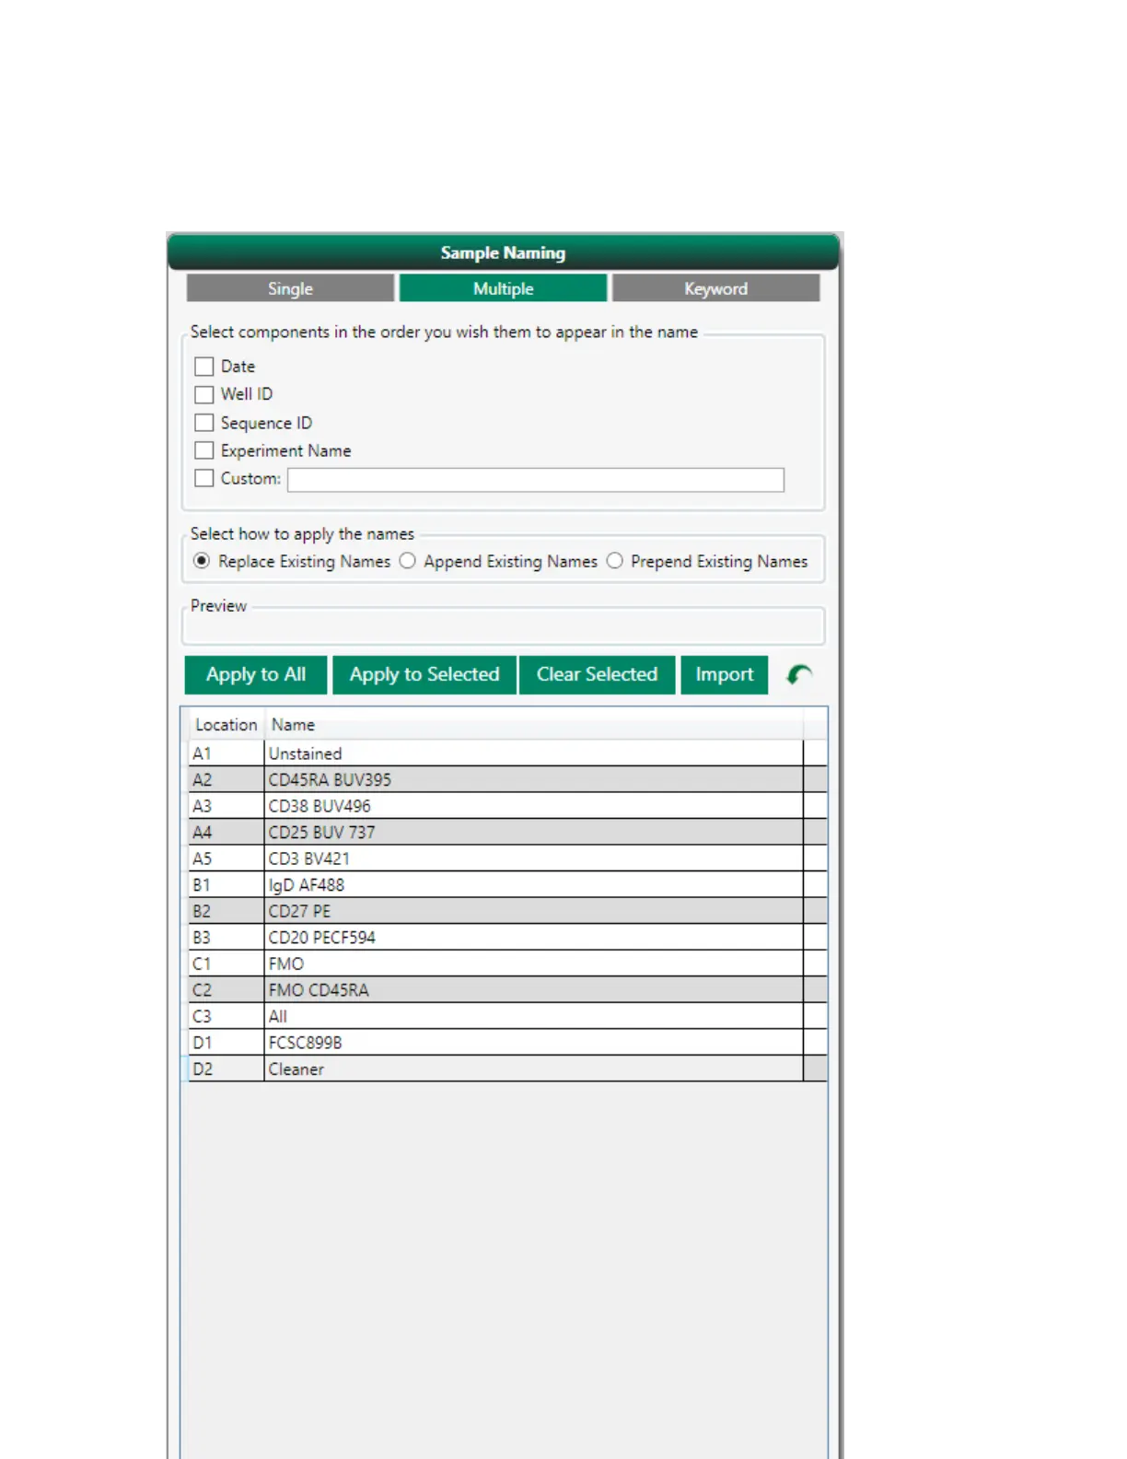Toggle the Experiment Name checkbox
This screenshot has width=1127, height=1459.
pos(204,450)
